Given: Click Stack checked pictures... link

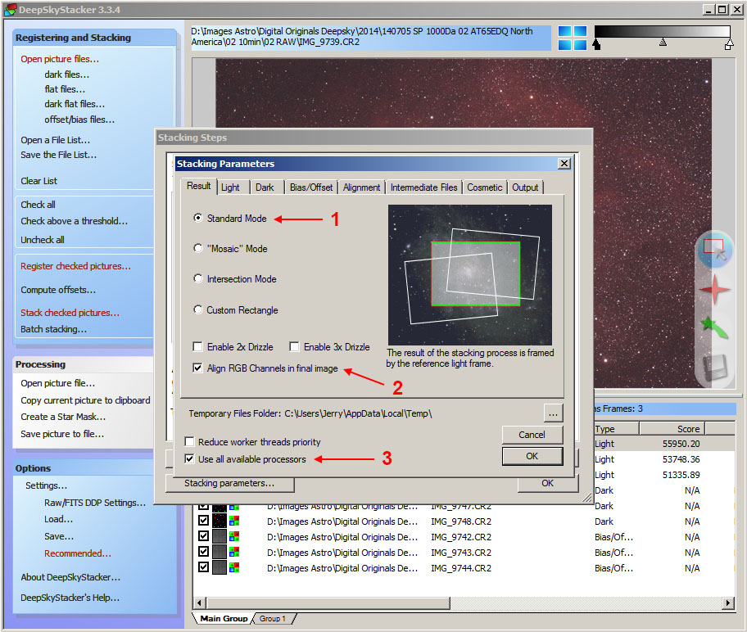Looking at the screenshot, I should [70, 313].
